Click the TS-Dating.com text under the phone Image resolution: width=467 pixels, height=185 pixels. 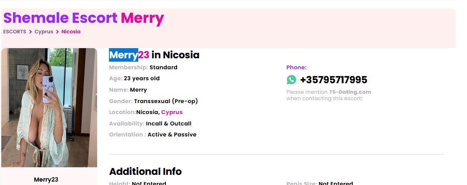[x=350, y=92]
